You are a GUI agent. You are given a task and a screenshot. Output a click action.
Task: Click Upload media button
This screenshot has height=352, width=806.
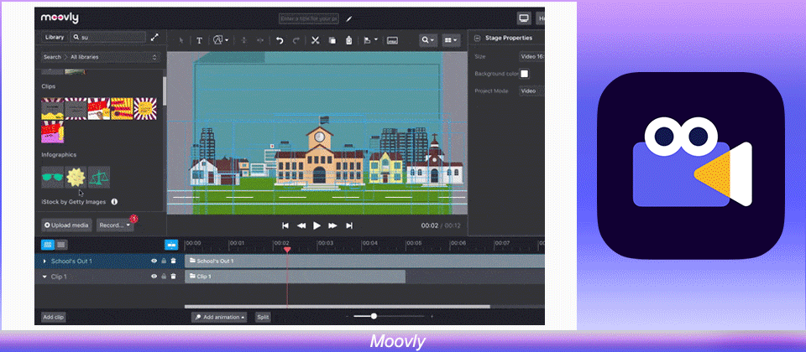click(x=67, y=225)
